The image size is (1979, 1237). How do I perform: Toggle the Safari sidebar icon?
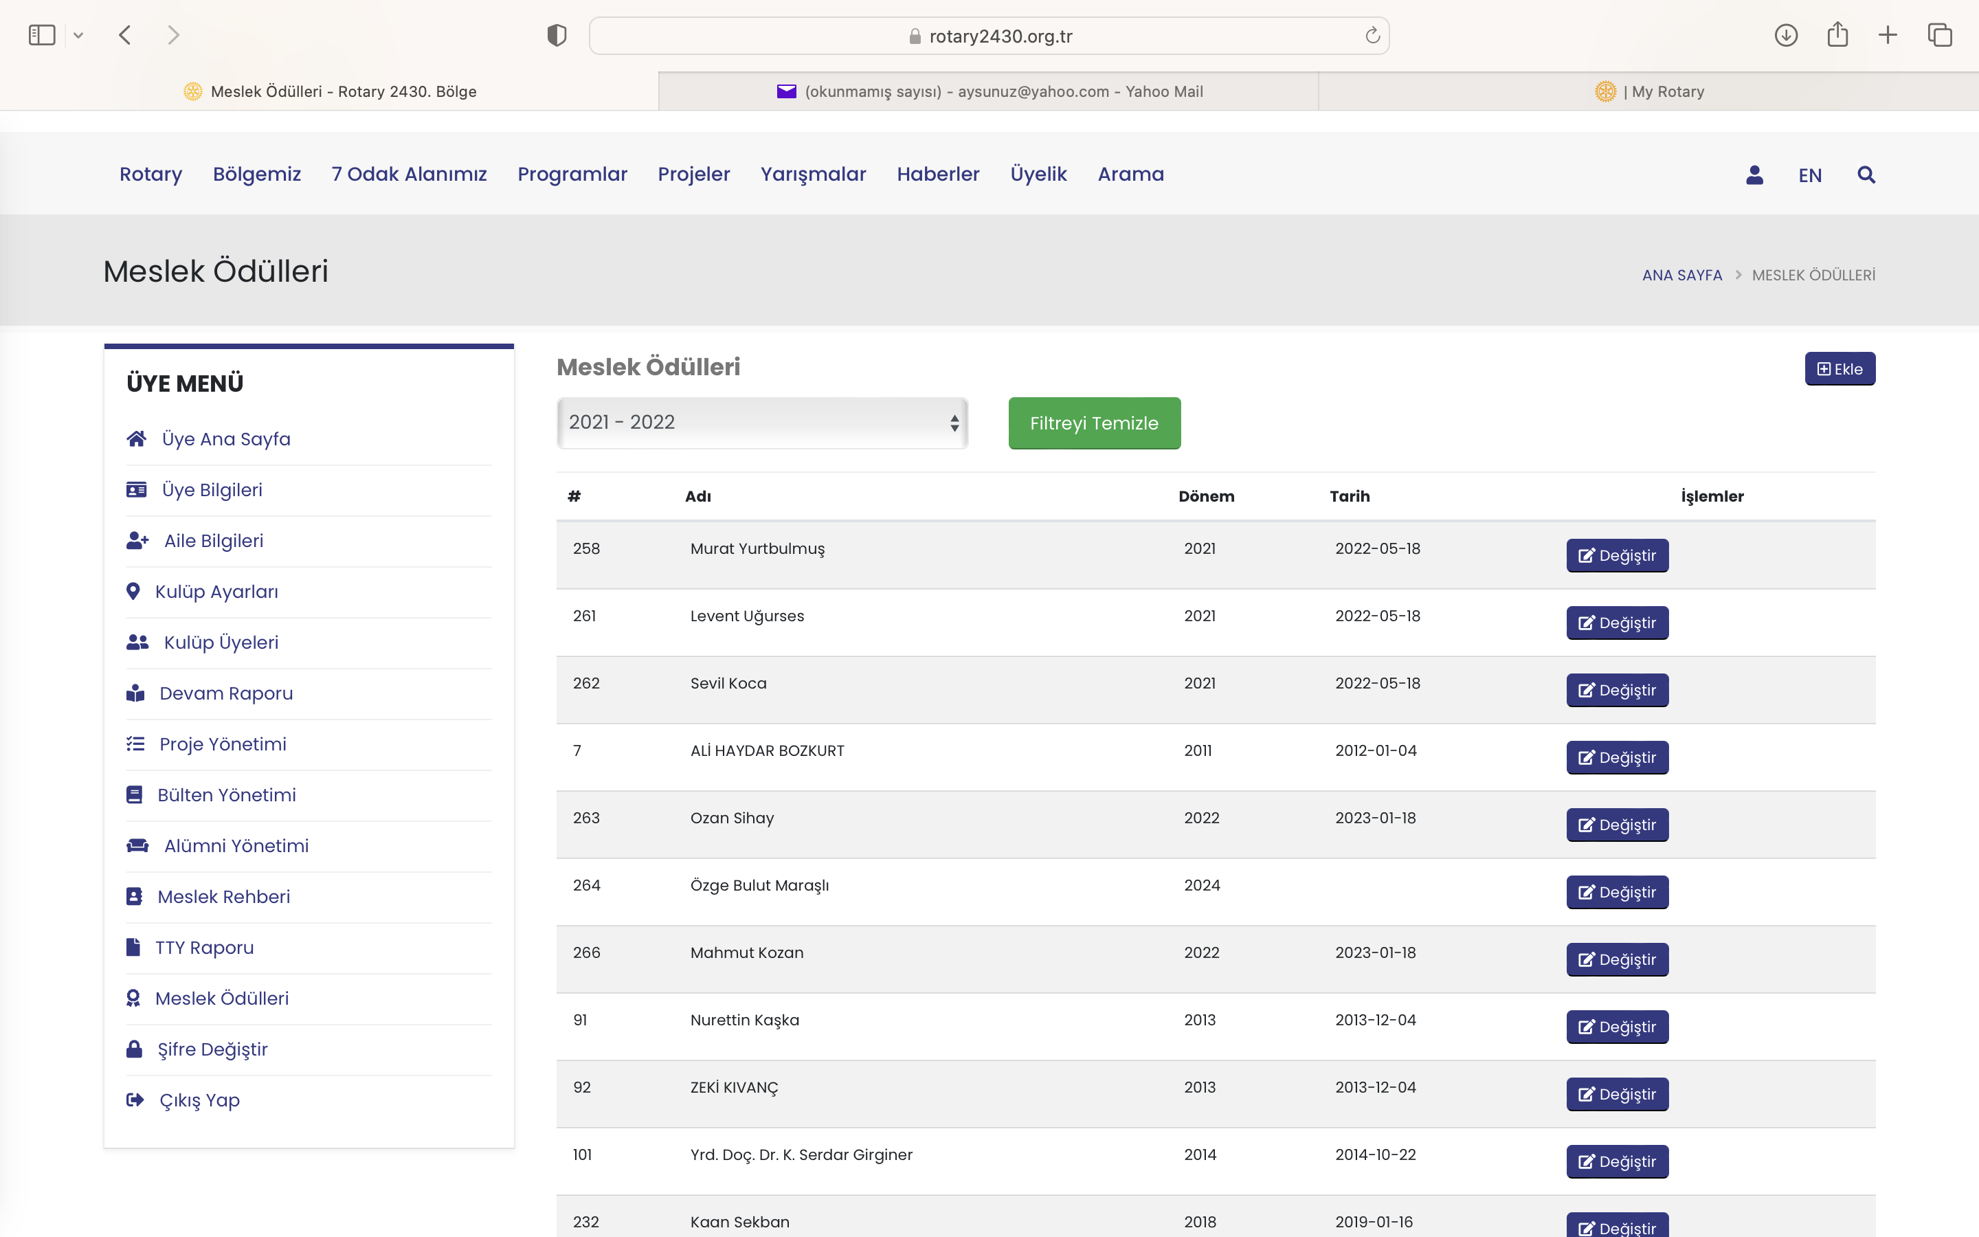(42, 35)
